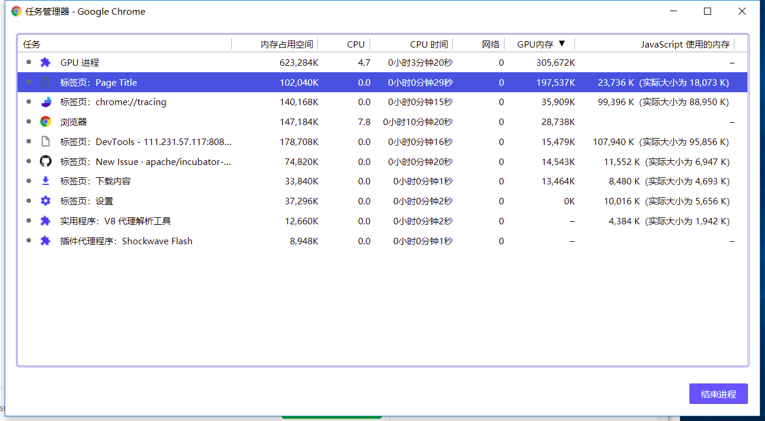Click the Shockwave Flash plugin icon
This screenshot has height=421, width=765.
coord(46,241)
